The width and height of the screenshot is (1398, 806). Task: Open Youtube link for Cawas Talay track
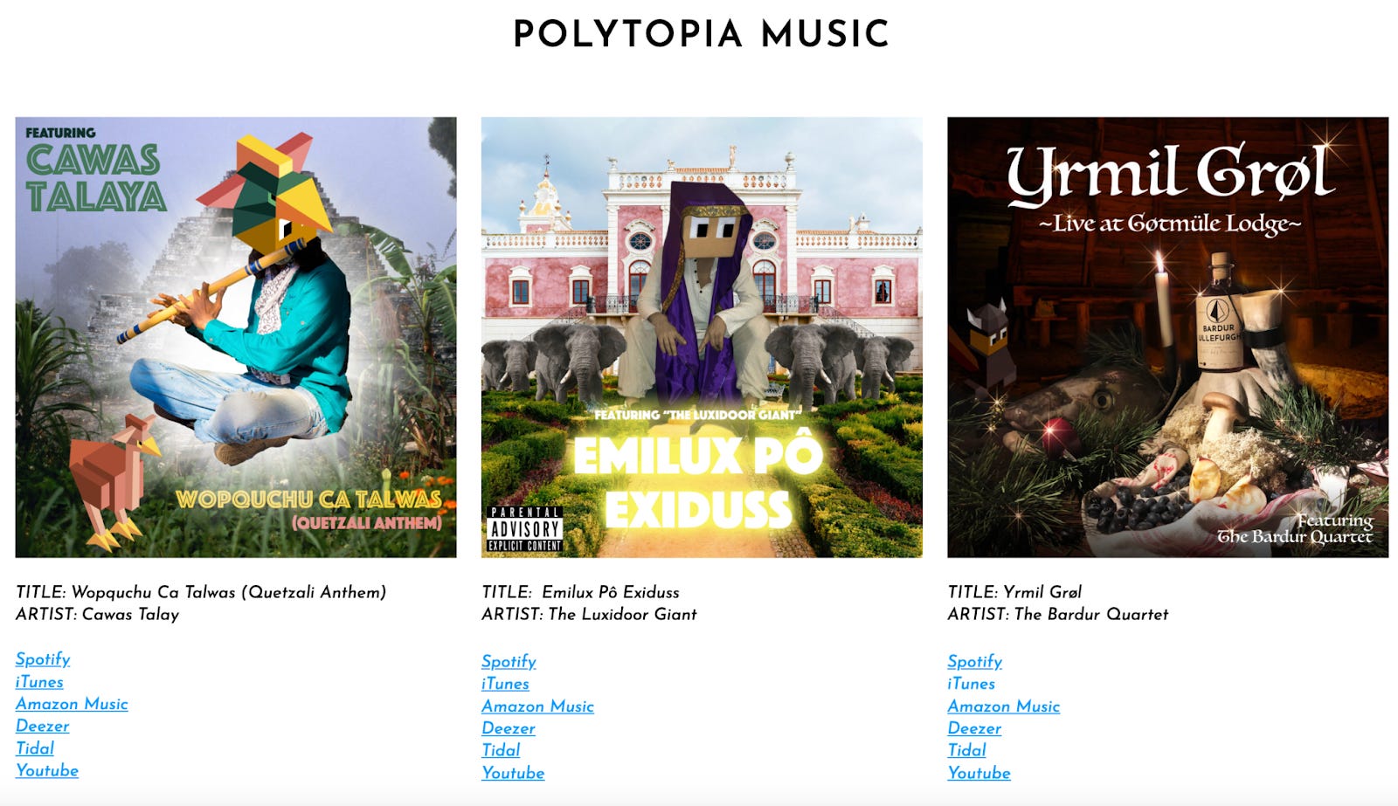47,770
